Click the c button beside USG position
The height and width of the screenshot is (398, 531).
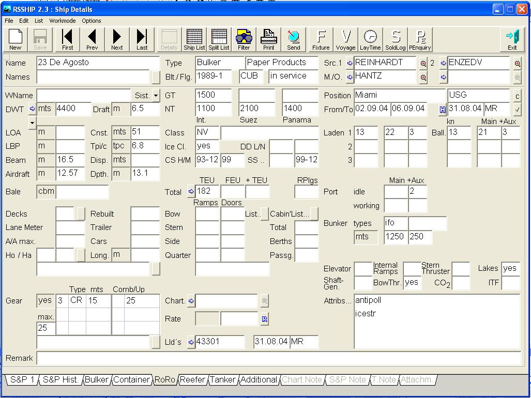(x=517, y=96)
